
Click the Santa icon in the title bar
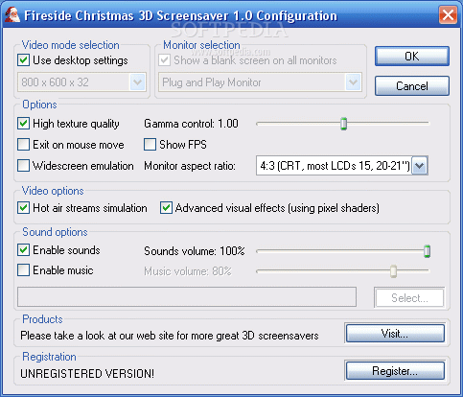[x=12, y=15]
